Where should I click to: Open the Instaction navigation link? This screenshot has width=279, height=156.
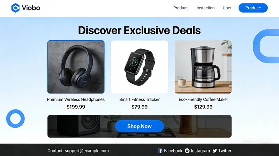pos(205,8)
